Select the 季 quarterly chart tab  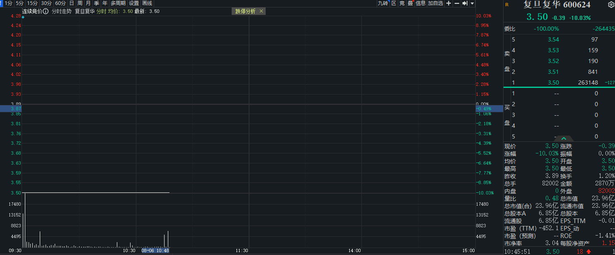[96, 3]
